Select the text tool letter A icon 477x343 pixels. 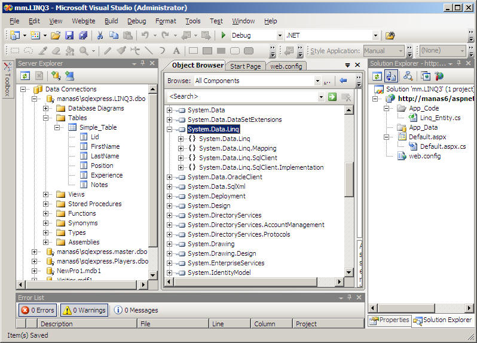click(176, 51)
